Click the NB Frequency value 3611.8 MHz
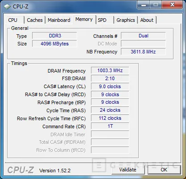Screen dimensions: 186x179 [x=143, y=52]
